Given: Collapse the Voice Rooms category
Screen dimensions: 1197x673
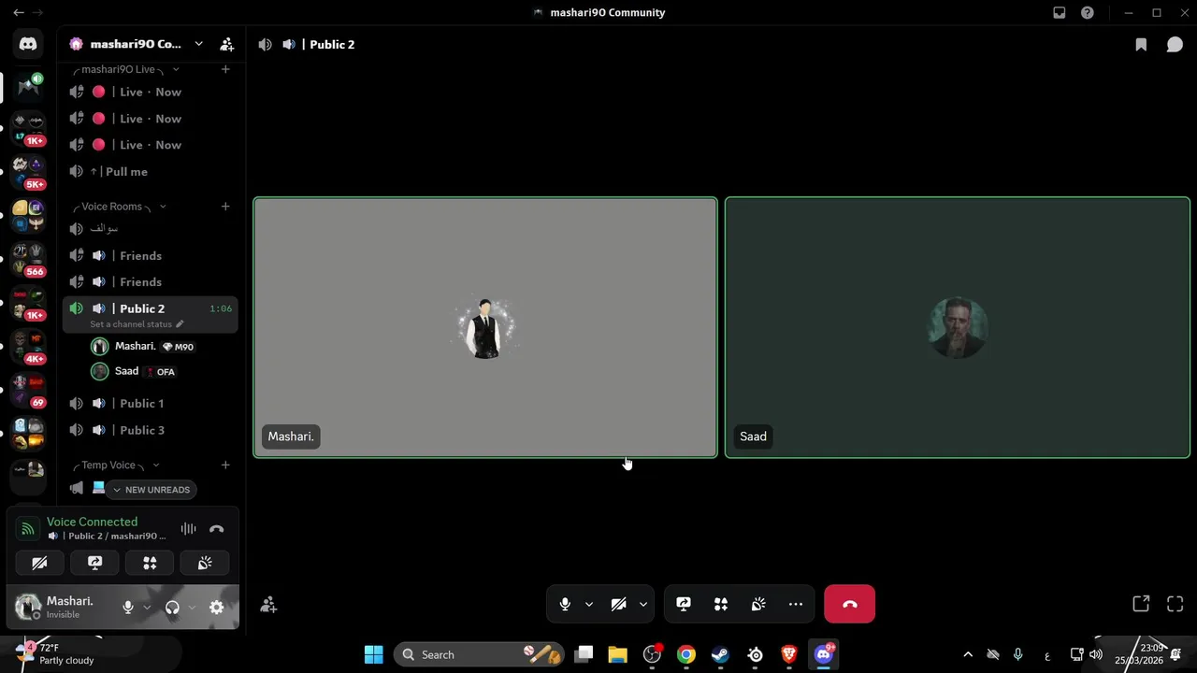Looking at the screenshot, I should coord(163,207).
